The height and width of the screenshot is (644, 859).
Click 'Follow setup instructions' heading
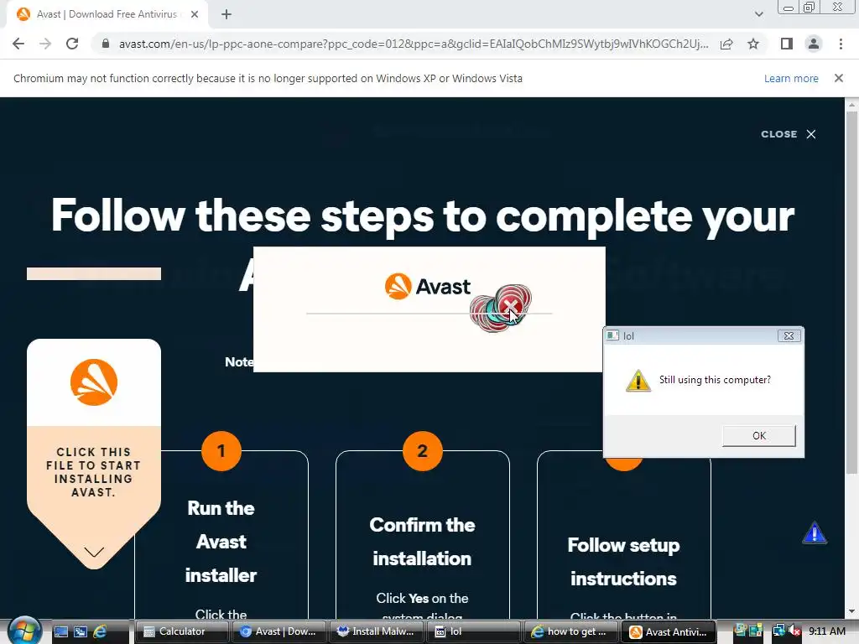[623, 562]
